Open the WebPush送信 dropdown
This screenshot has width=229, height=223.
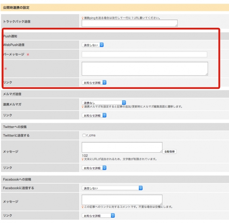coord(93,45)
